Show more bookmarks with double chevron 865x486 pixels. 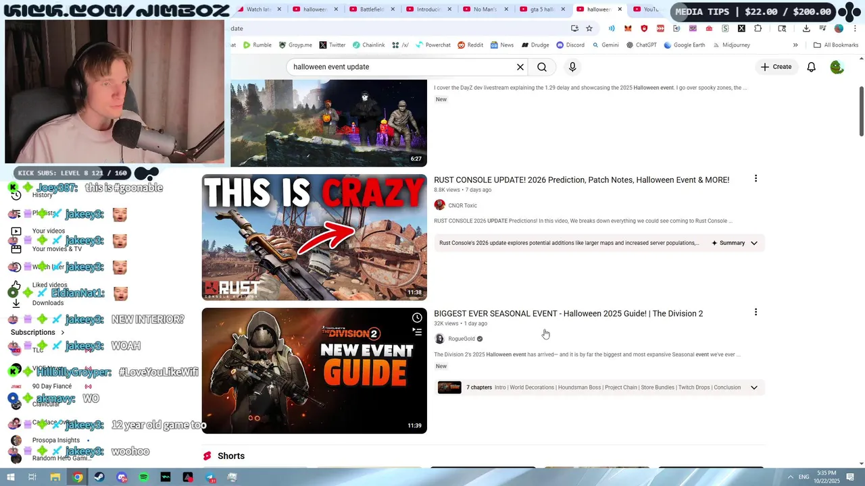(795, 45)
